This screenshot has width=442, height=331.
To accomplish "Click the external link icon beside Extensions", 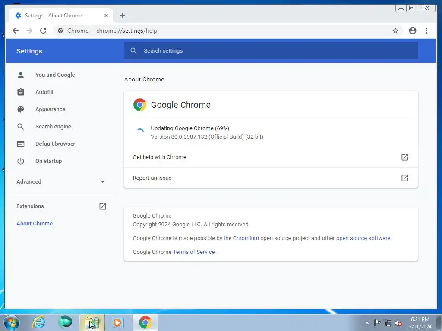I will point(103,206).
